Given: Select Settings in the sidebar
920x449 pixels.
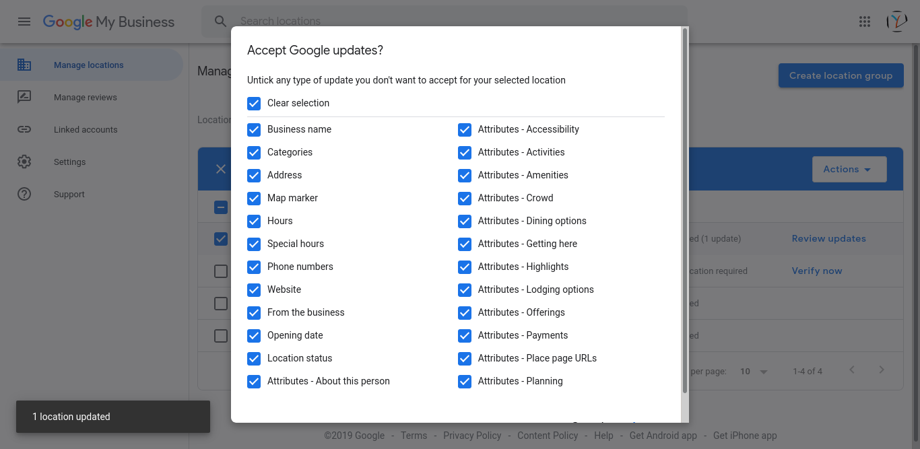Looking at the screenshot, I should click(x=70, y=162).
